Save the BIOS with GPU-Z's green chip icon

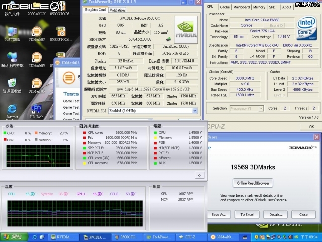click(168, 39)
